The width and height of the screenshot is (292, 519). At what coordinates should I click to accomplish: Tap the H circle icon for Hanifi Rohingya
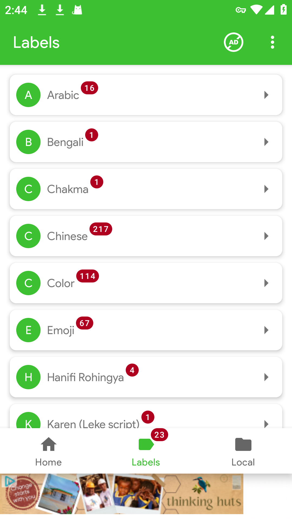click(28, 377)
